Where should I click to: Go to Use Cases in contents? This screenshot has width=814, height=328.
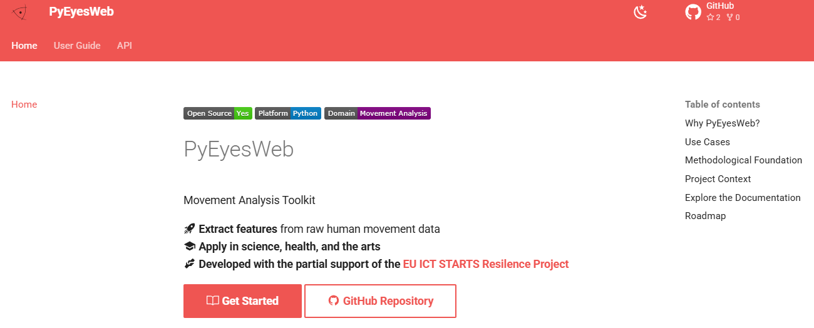[x=708, y=142]
